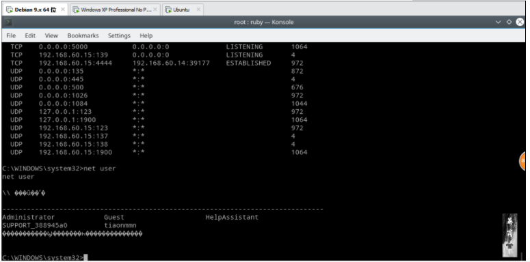Open the Settings menu in Konsole

point(119,35)
